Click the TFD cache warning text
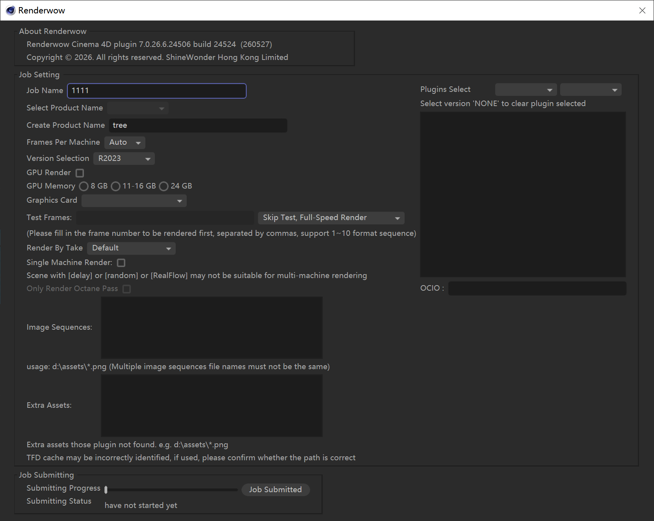The image size is (654, 521). pyautogui.click(x=191, y=458)
